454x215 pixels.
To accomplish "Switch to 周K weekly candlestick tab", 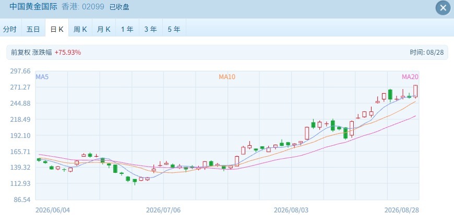I will click(x=80, y=29).
